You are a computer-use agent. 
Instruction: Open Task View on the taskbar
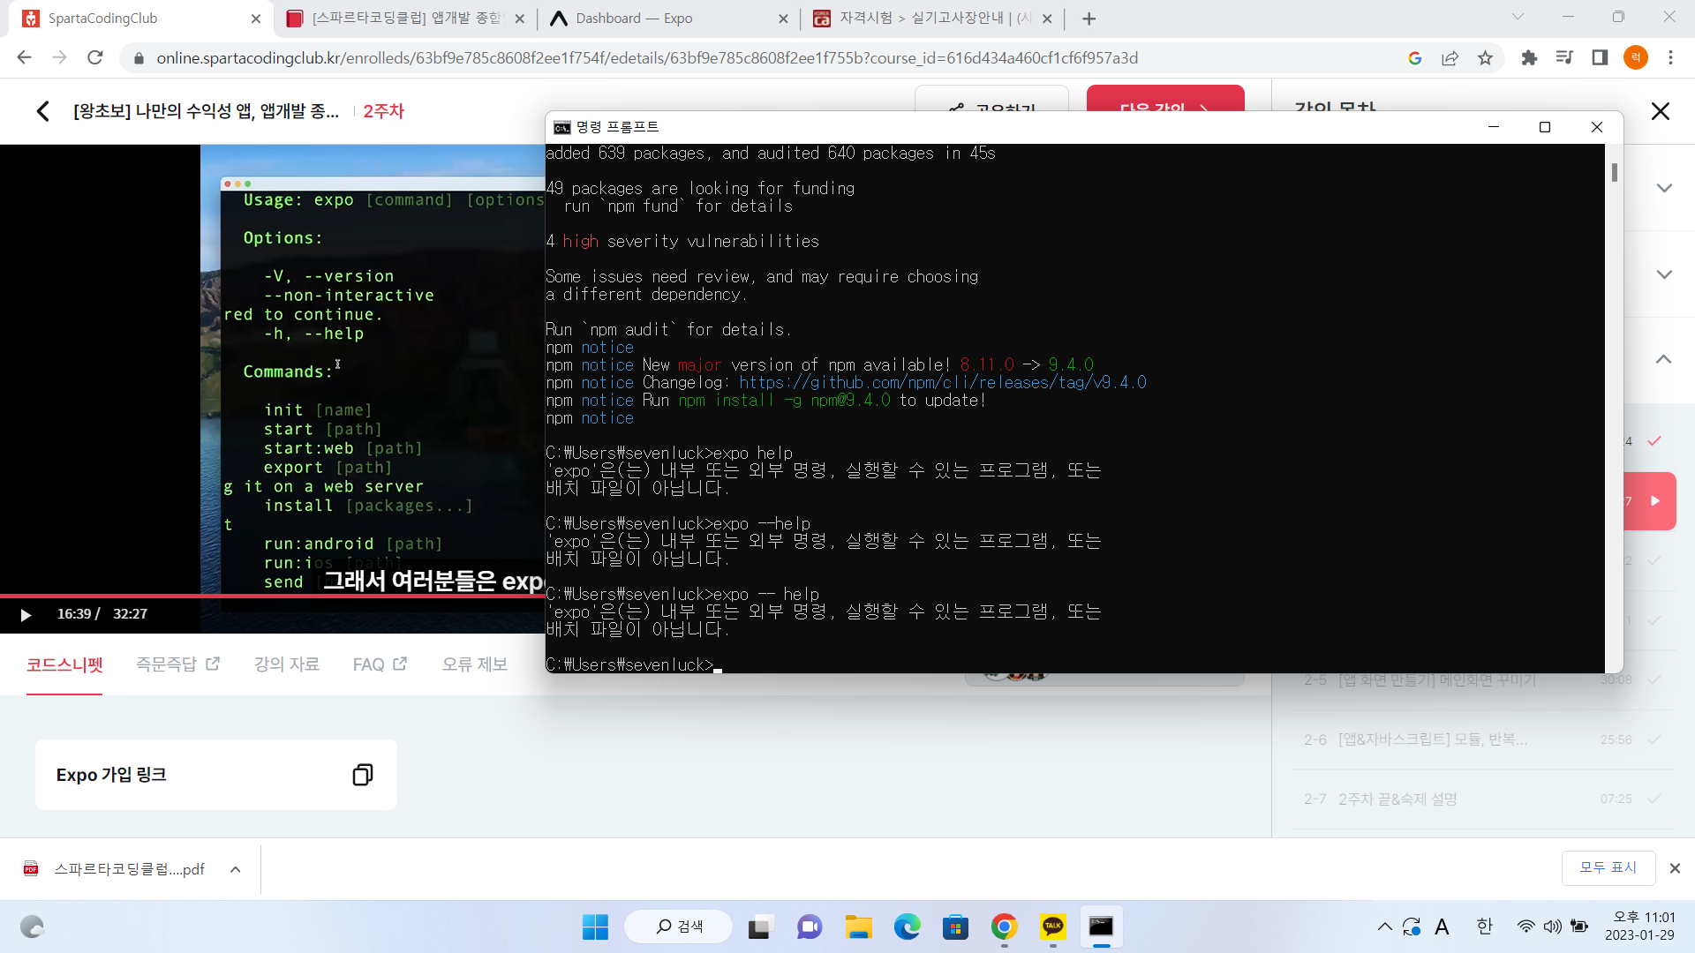pos(760,927)
